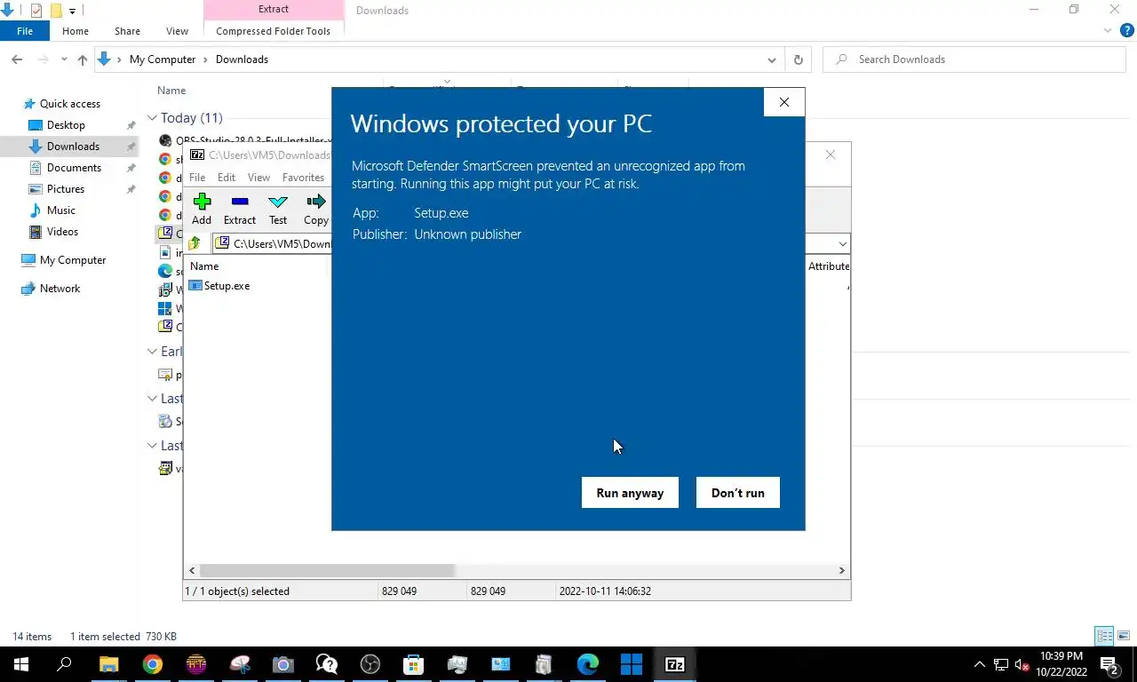Click the Copy icon in 7-Zip toolbar
This screenshot has width=1137, height=682.
point(316,209)
